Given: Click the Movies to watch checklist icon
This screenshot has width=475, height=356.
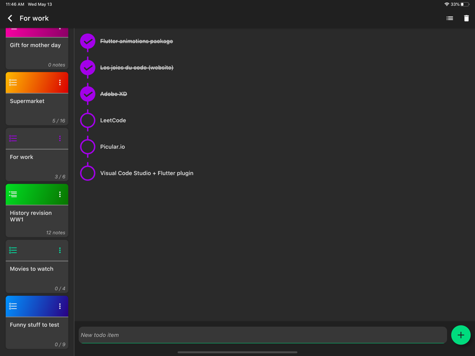Looking at the screenshot, I should click(13, 250).
